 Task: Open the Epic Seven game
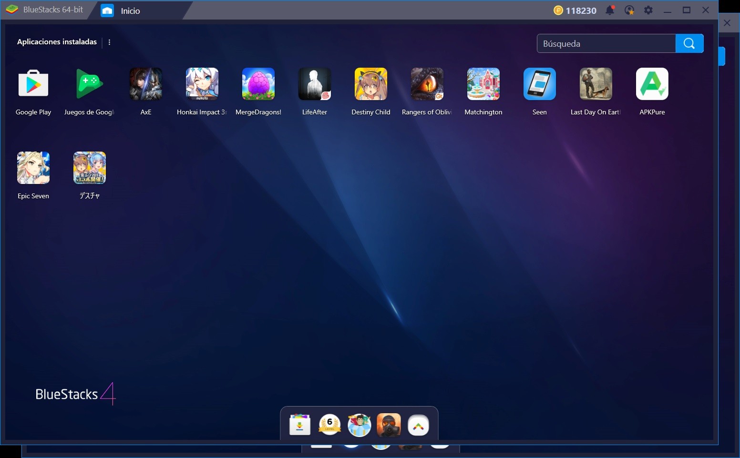tap(33, 168)
